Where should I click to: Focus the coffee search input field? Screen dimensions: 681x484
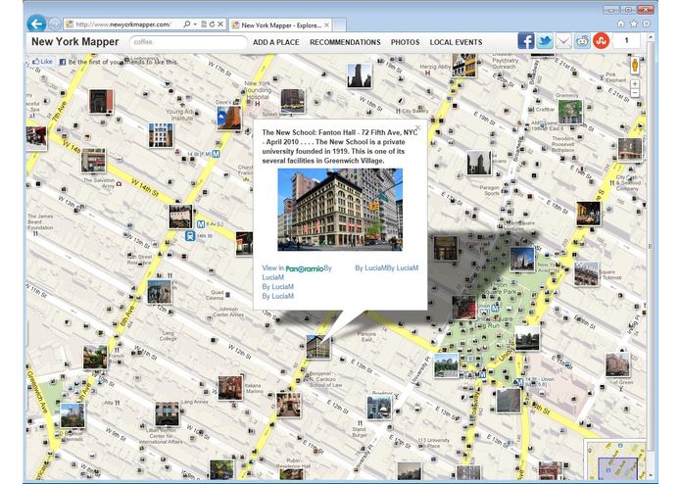pos(188,42)
